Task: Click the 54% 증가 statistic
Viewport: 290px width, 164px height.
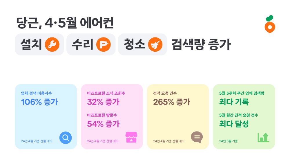Action: [x=103, y=124]
